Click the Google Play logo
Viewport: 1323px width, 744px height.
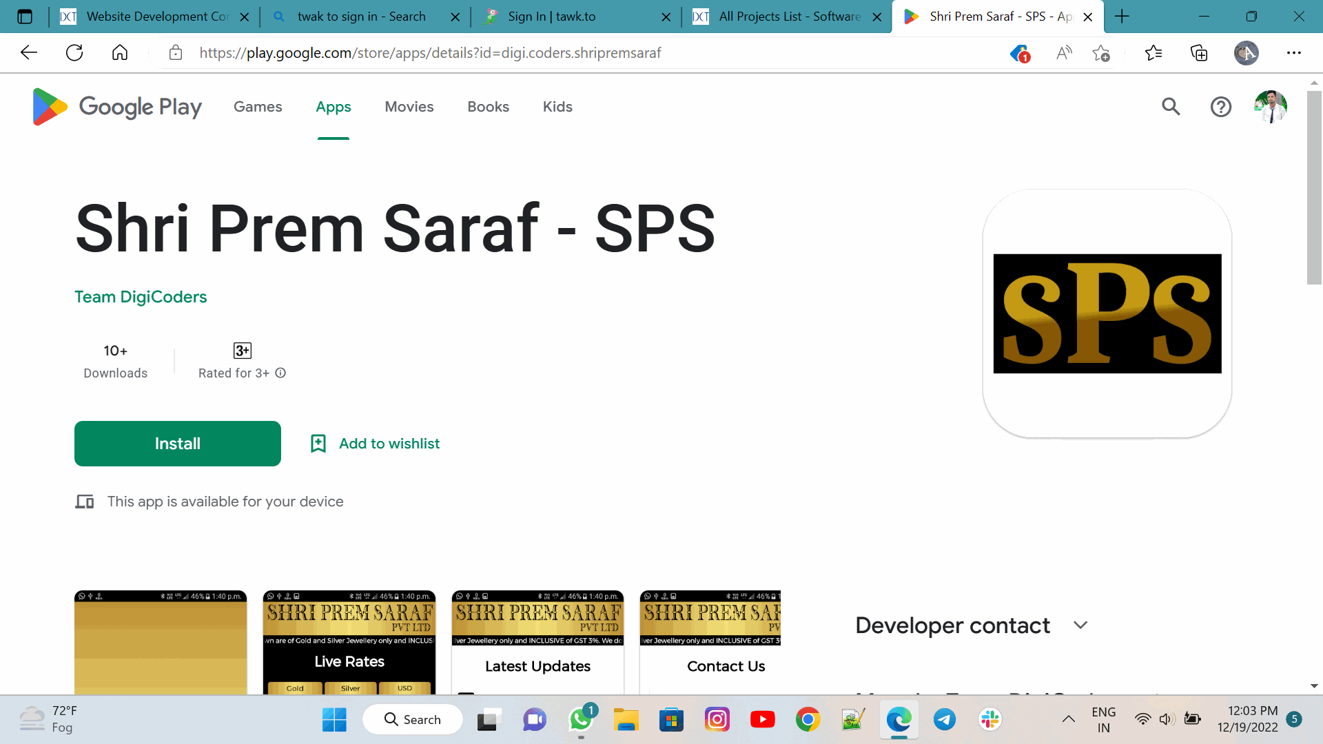tap(117, 107)
